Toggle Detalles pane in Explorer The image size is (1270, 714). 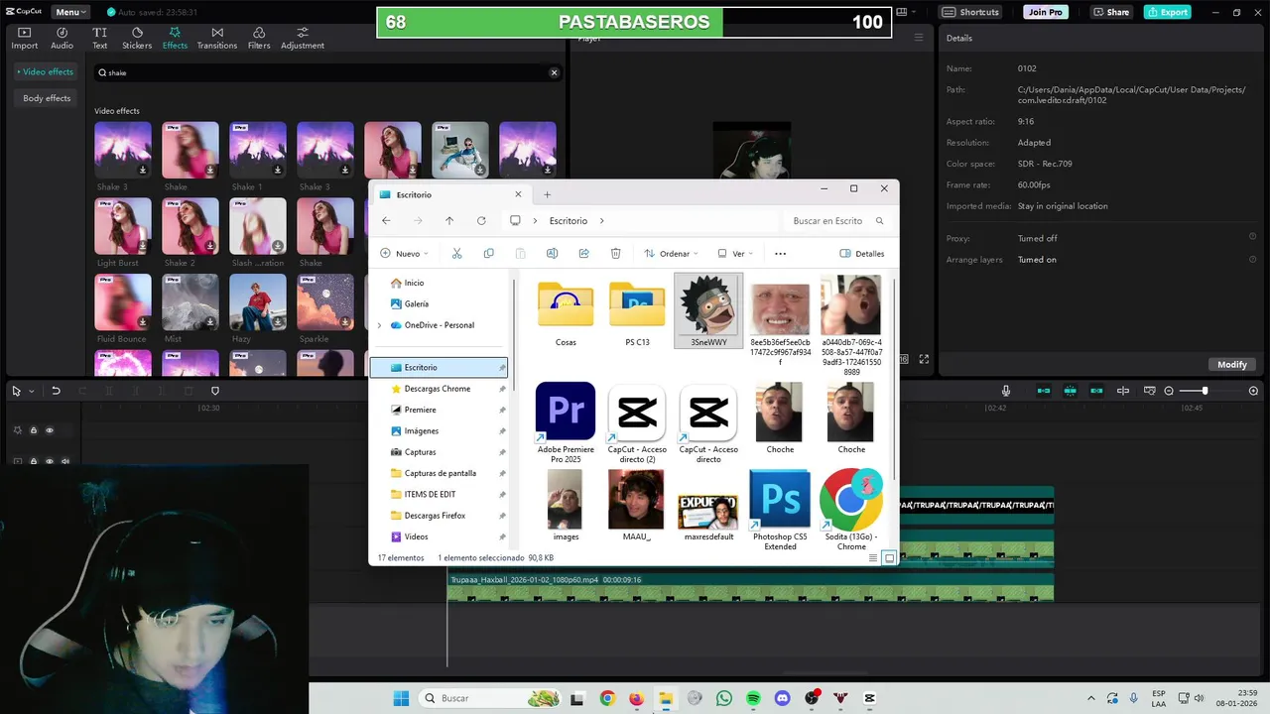tap(861, 253)
